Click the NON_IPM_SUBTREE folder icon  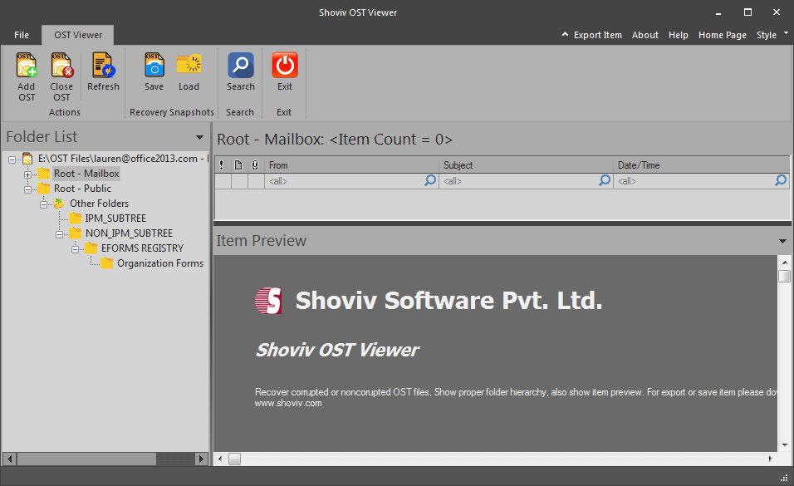[x=75, y=233]
